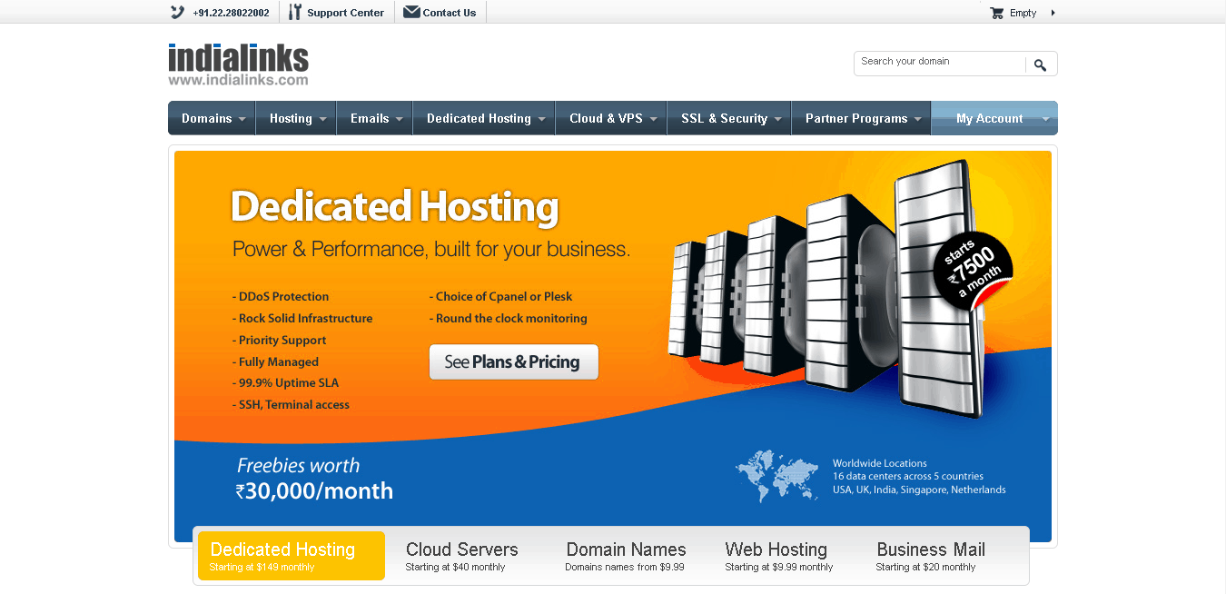The height and width of the screenshot is (594, 1226).
Task: Open the My Account menu
Action: pos(994,118)
